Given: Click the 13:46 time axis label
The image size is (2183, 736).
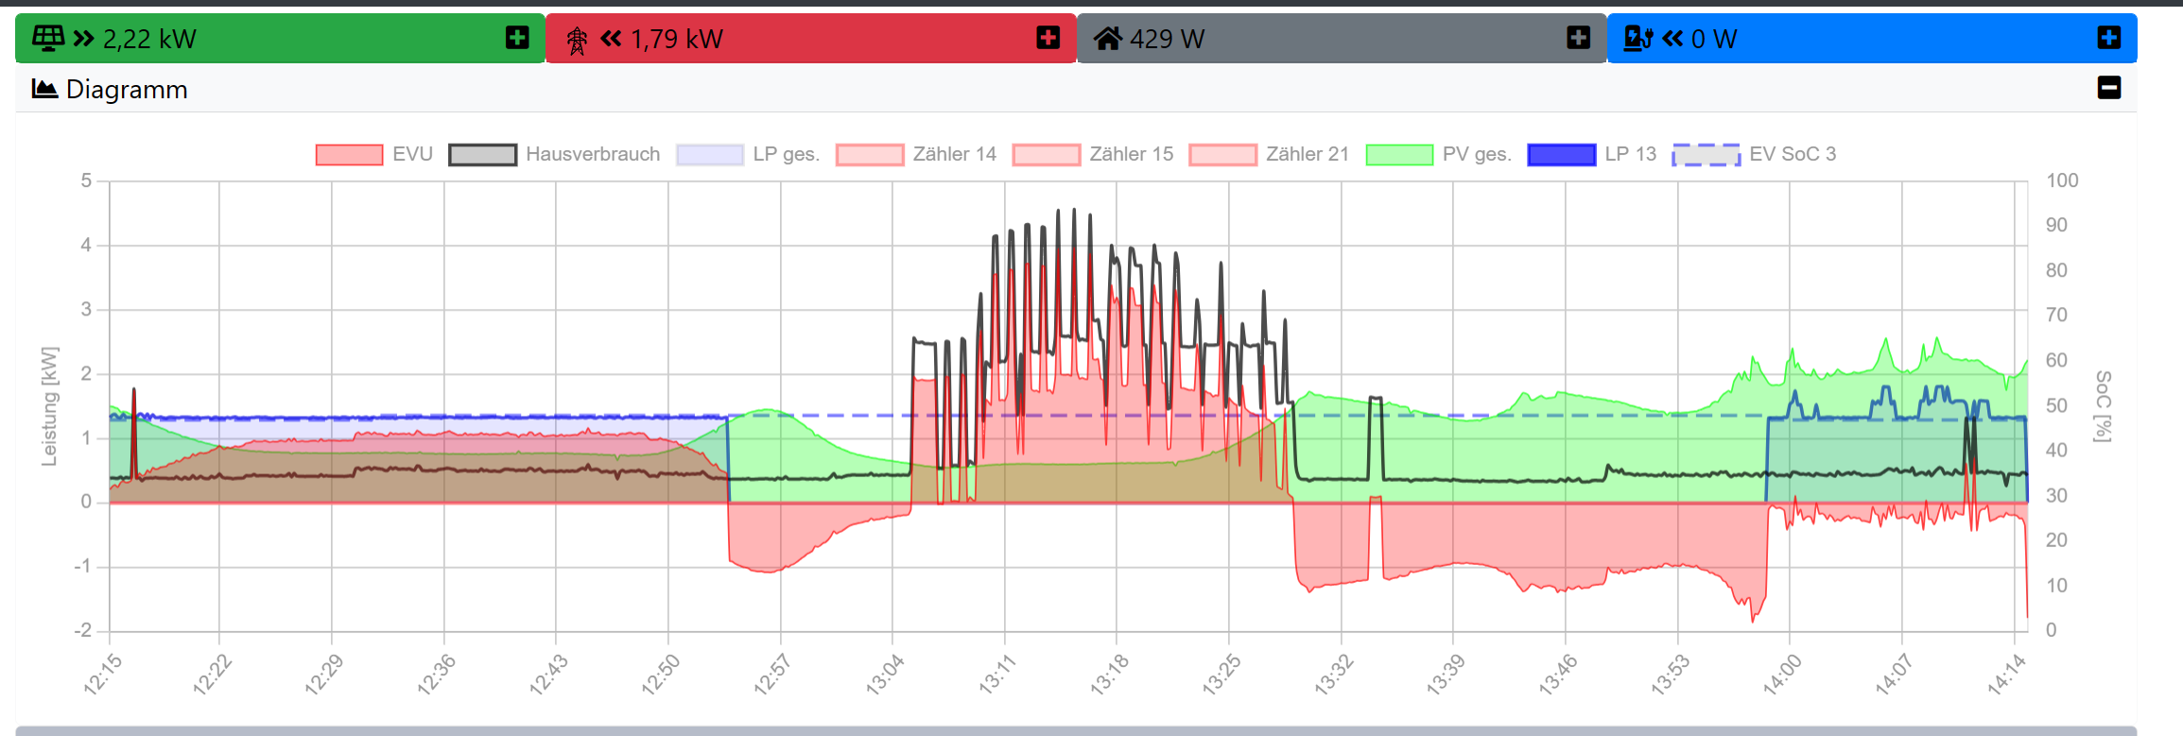Looking at the screenshot, I should (x=1558, y=675).
